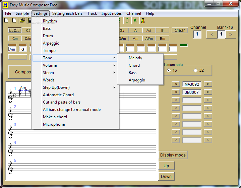The width and height of the screenshot is (241, 188).
Task: Open the Channel menu
Action: (134, 13)
